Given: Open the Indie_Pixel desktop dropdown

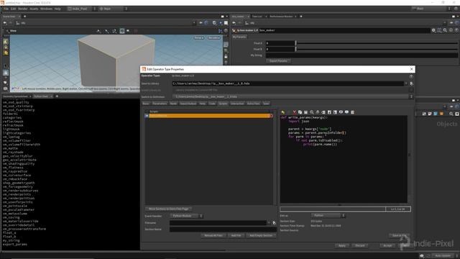Looking at the screenshot, I should (x=81, y=9).
